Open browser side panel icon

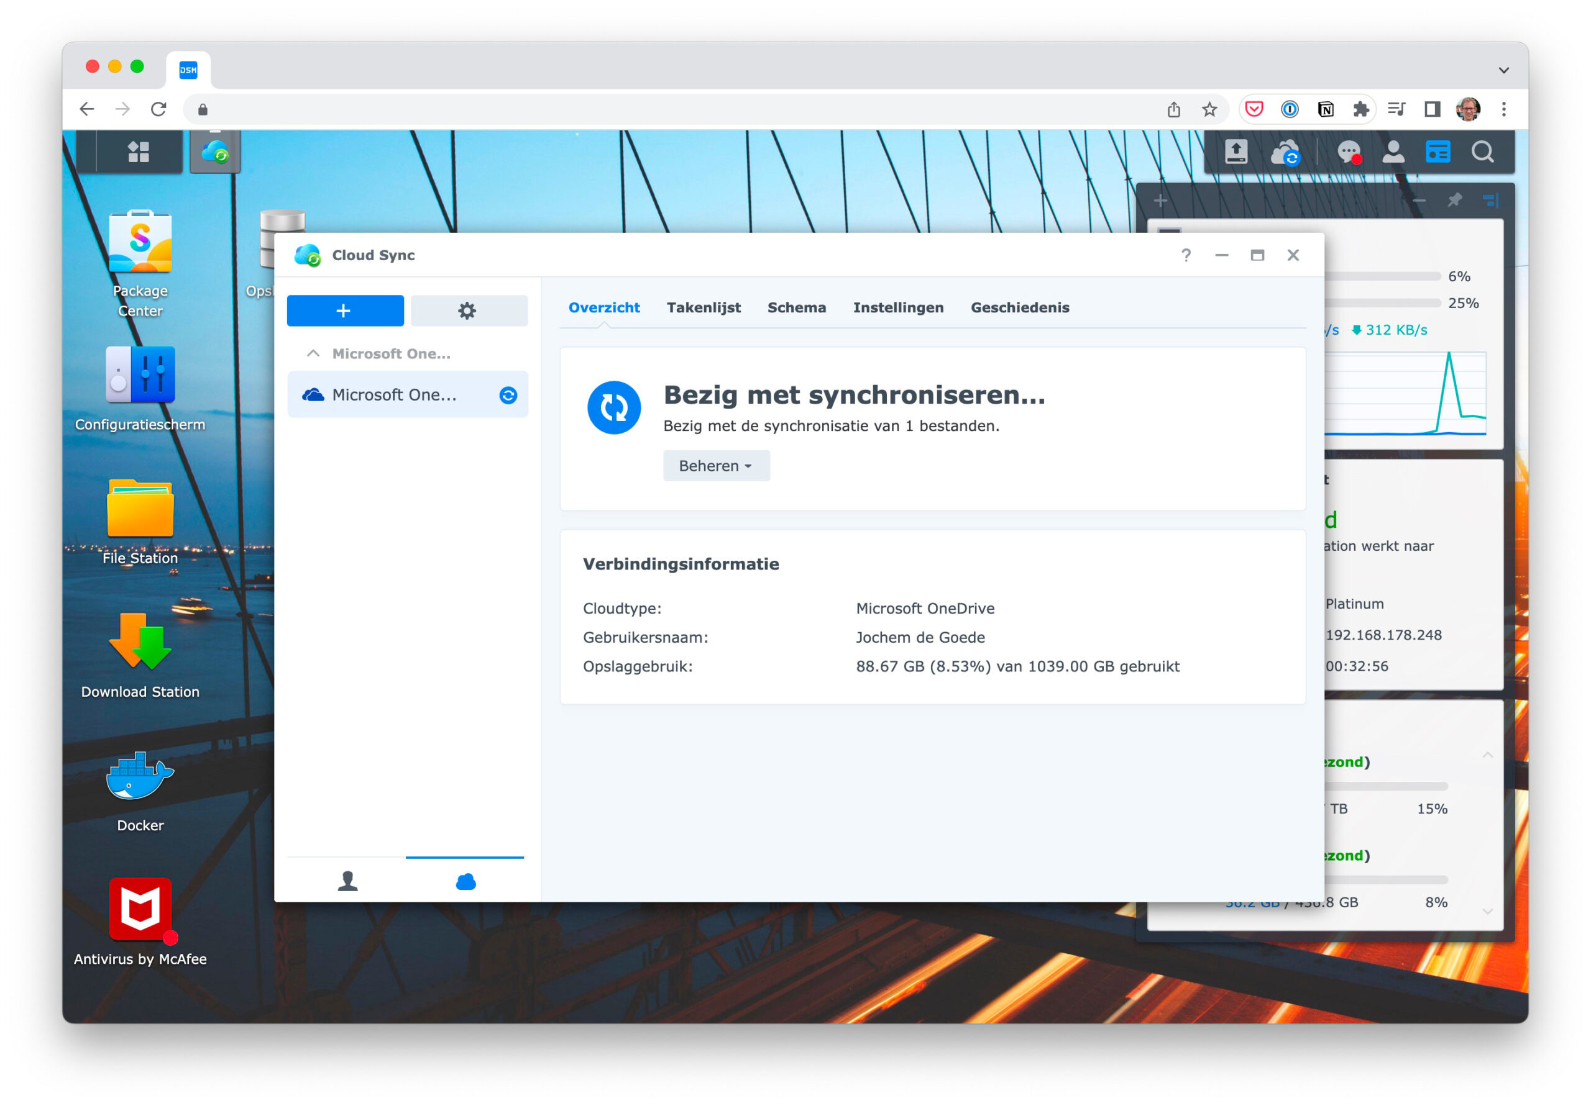click(1433, 109)
